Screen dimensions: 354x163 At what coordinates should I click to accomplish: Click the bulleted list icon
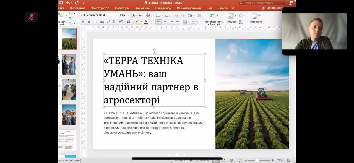158,15
